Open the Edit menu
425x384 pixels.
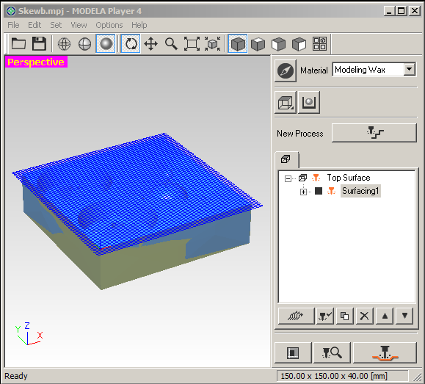34,25
